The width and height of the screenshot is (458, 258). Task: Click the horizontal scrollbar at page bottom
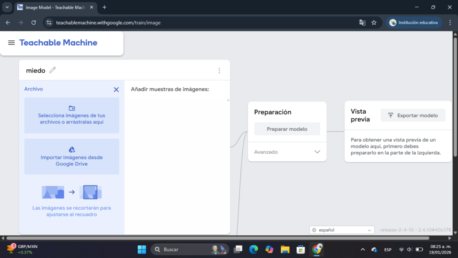pos(224,238)
